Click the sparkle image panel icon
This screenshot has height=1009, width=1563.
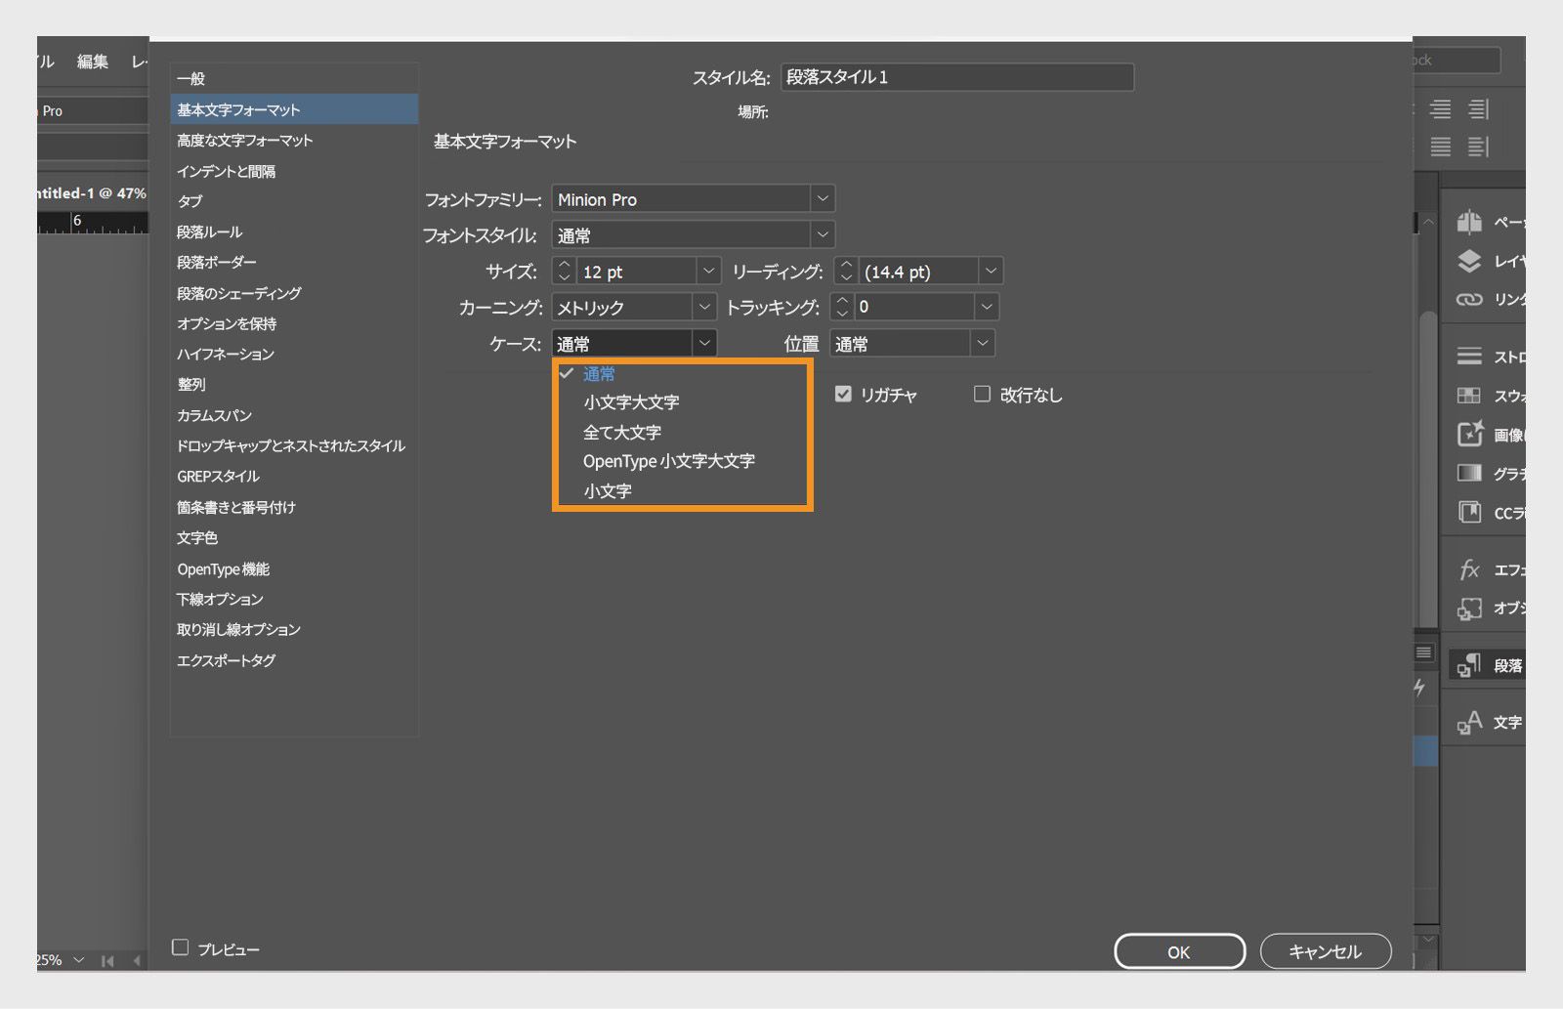click(x=1469, y=434)
